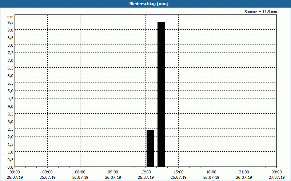Click the 4,5 y-axis value
The width and height of the screenshot is (291, 181).
10,98
